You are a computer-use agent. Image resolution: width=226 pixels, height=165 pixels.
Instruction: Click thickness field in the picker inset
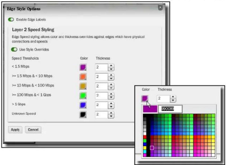pos(163,99)
